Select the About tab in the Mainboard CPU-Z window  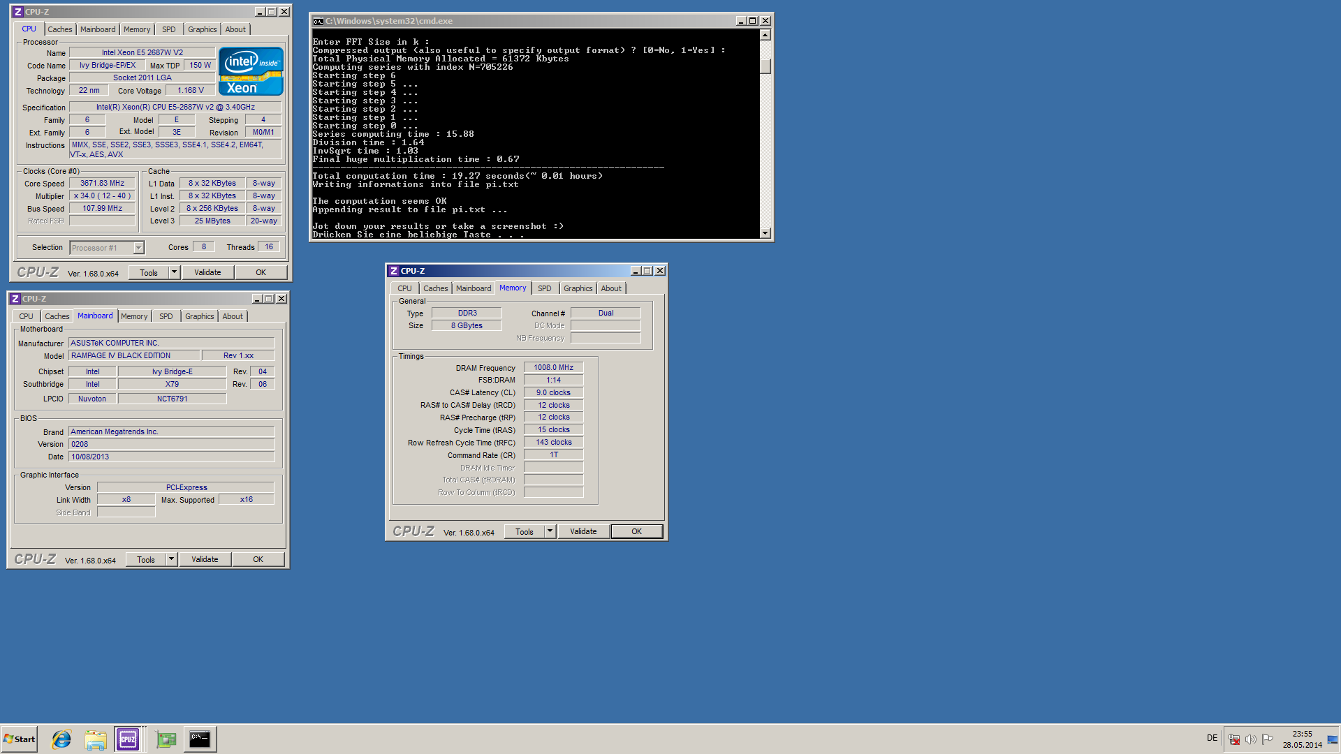tap(233, 316)
